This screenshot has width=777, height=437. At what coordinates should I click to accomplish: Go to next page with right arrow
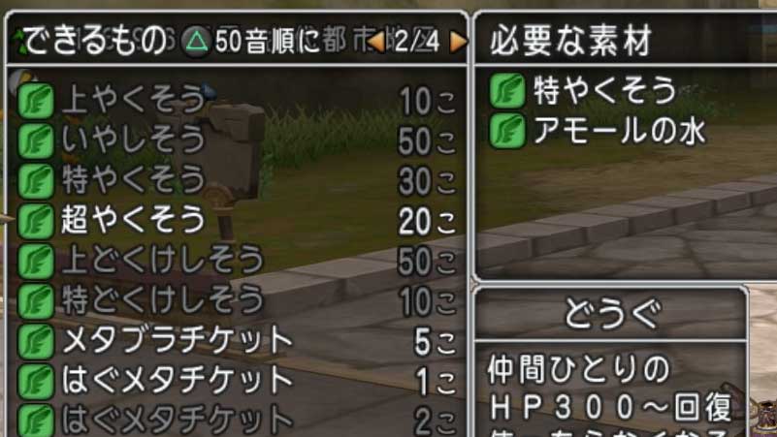pyautogui.click(x=458, y=42)
